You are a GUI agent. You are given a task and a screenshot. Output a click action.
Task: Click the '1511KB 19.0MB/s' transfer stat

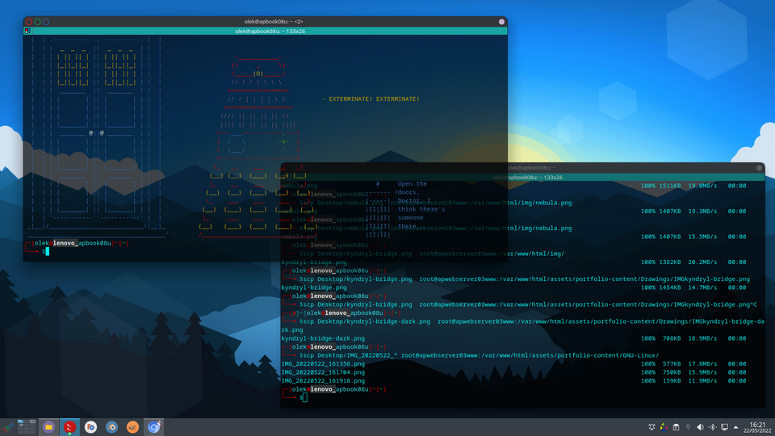point(688,186)
